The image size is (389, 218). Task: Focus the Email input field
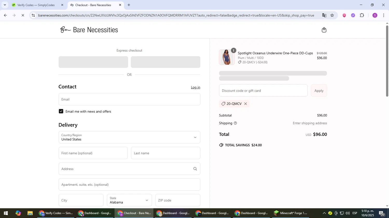coord(129,99)
